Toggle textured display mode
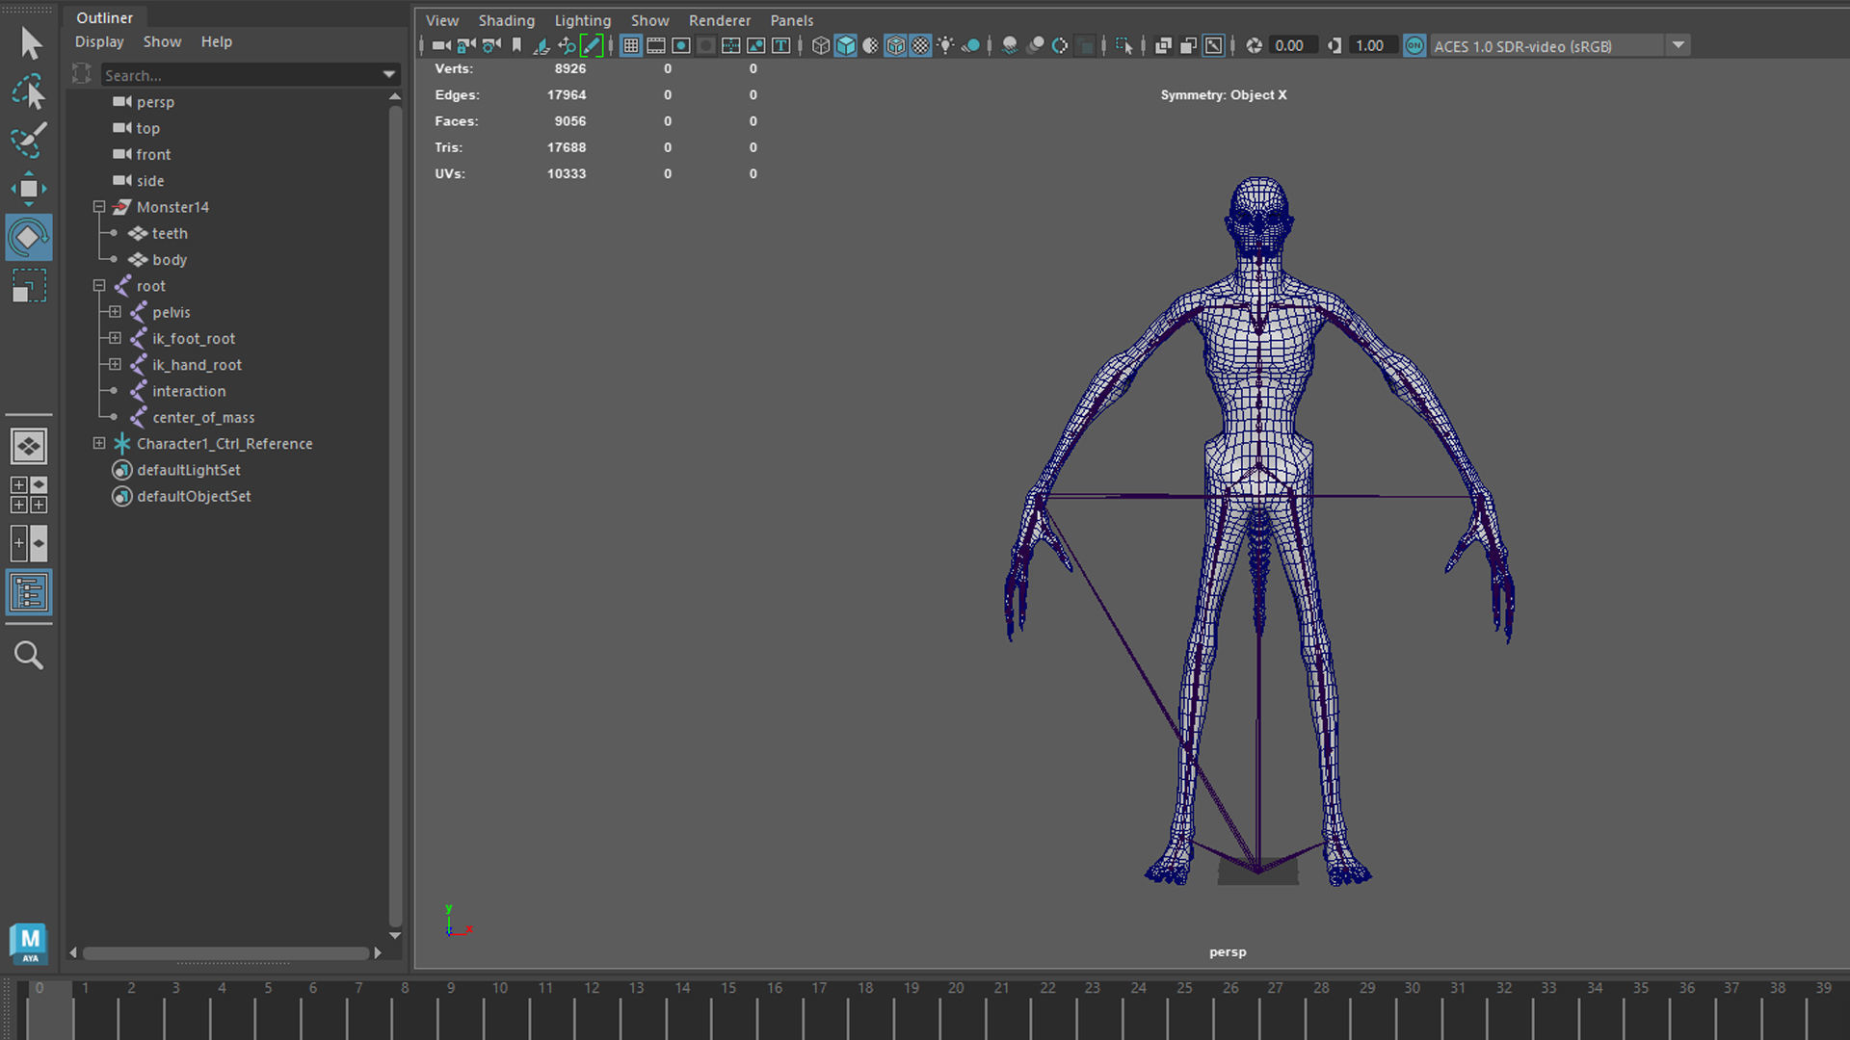This screenshot has height=1040, width=1850. point(921,45)
